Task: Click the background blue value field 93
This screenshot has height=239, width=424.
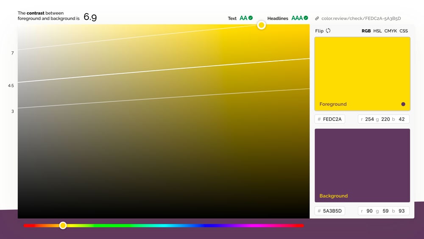Action: [402, 211]
